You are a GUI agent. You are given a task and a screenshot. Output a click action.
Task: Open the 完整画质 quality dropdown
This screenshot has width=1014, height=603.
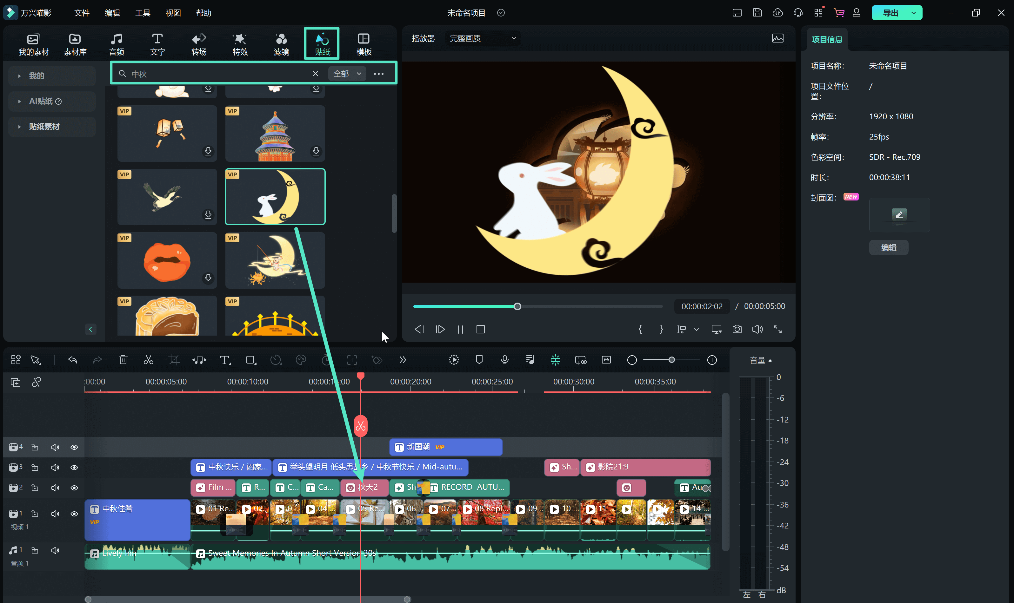pos(483,38)
